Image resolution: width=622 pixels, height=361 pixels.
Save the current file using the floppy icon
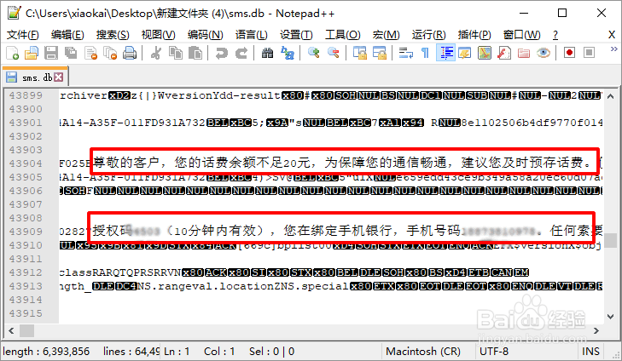point(51,53)
